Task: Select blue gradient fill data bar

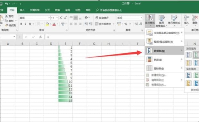Action: [x=188, y=55]
